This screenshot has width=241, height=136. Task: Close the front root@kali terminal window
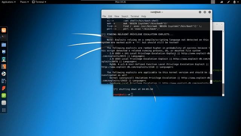tap(210, 12)
